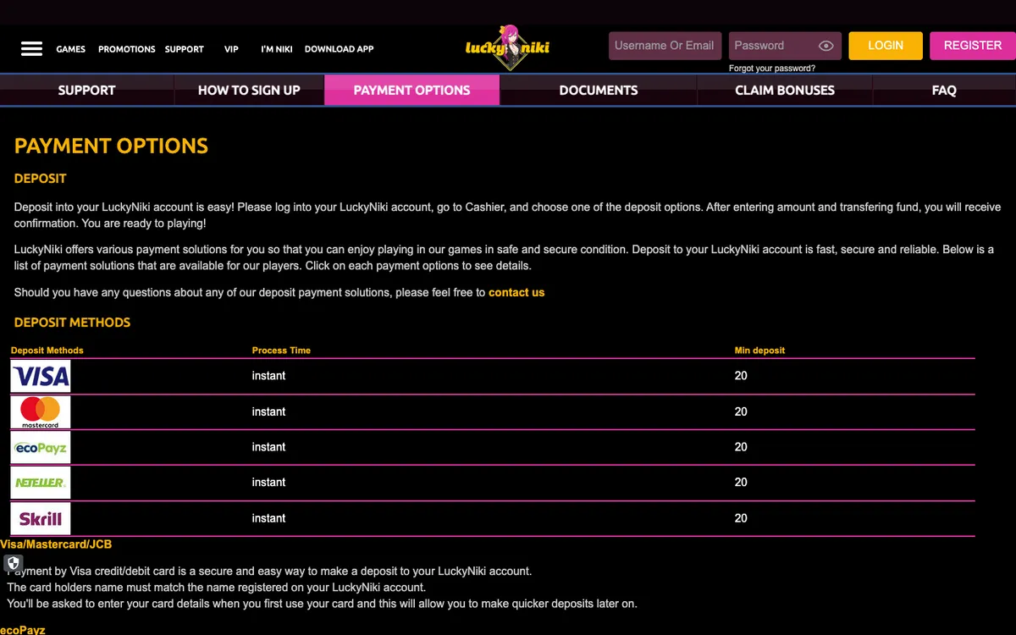Click instant in the Skrill row
The height and width of the screenshot is (635, 1016).
click(x=268, y=518)
